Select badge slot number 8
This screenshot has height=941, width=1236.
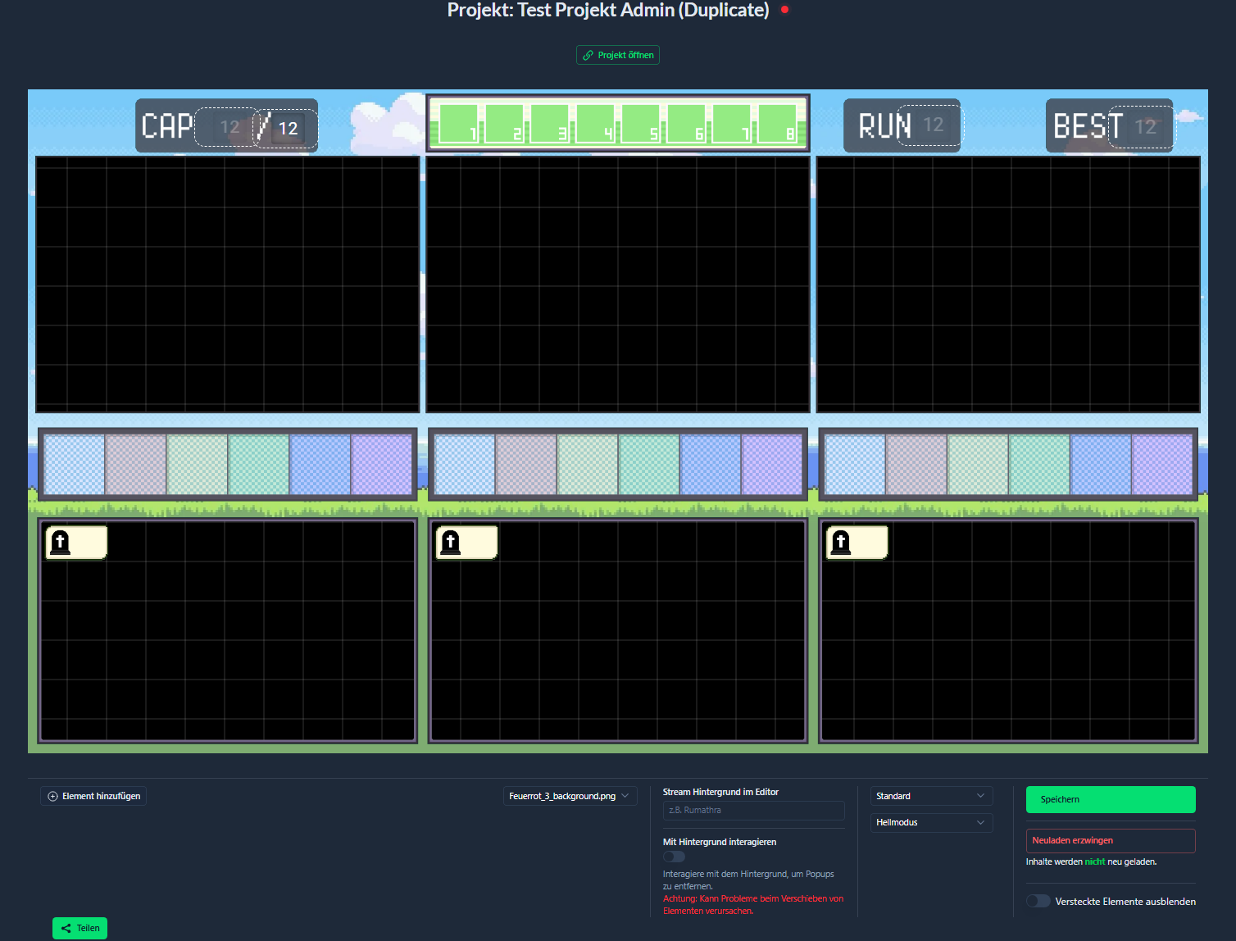(x=777, y=124)
